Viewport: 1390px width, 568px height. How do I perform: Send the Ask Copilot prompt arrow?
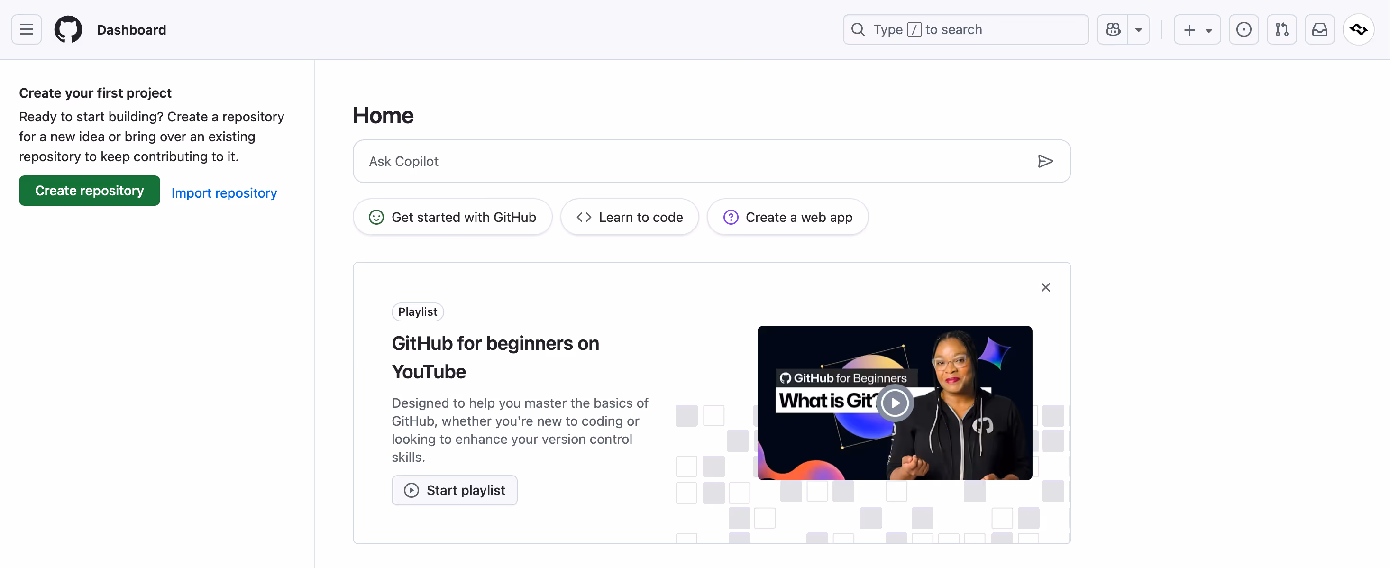(1045, 161)
